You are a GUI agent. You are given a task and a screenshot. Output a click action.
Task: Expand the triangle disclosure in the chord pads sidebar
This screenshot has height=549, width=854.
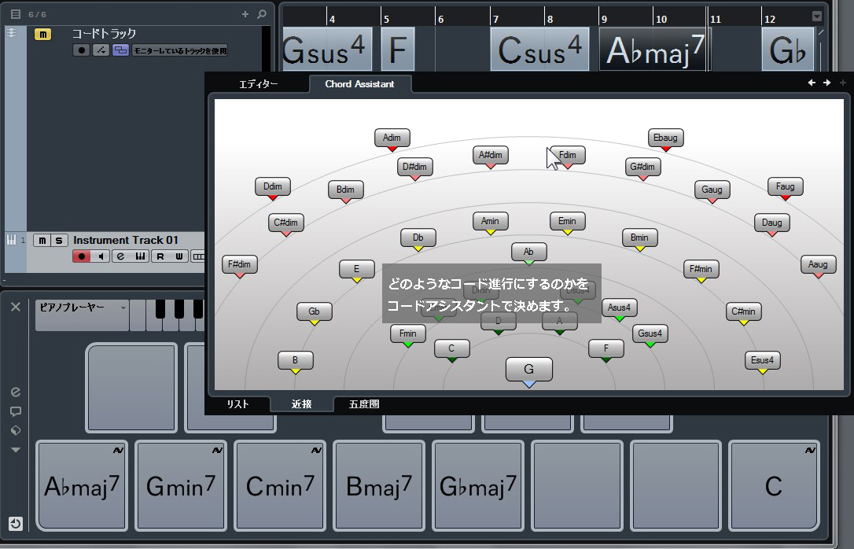pos(14,450)
